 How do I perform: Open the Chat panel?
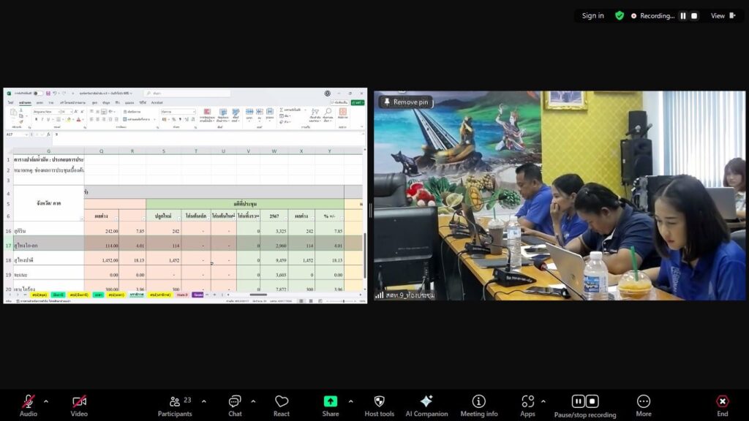coord(235,402)
